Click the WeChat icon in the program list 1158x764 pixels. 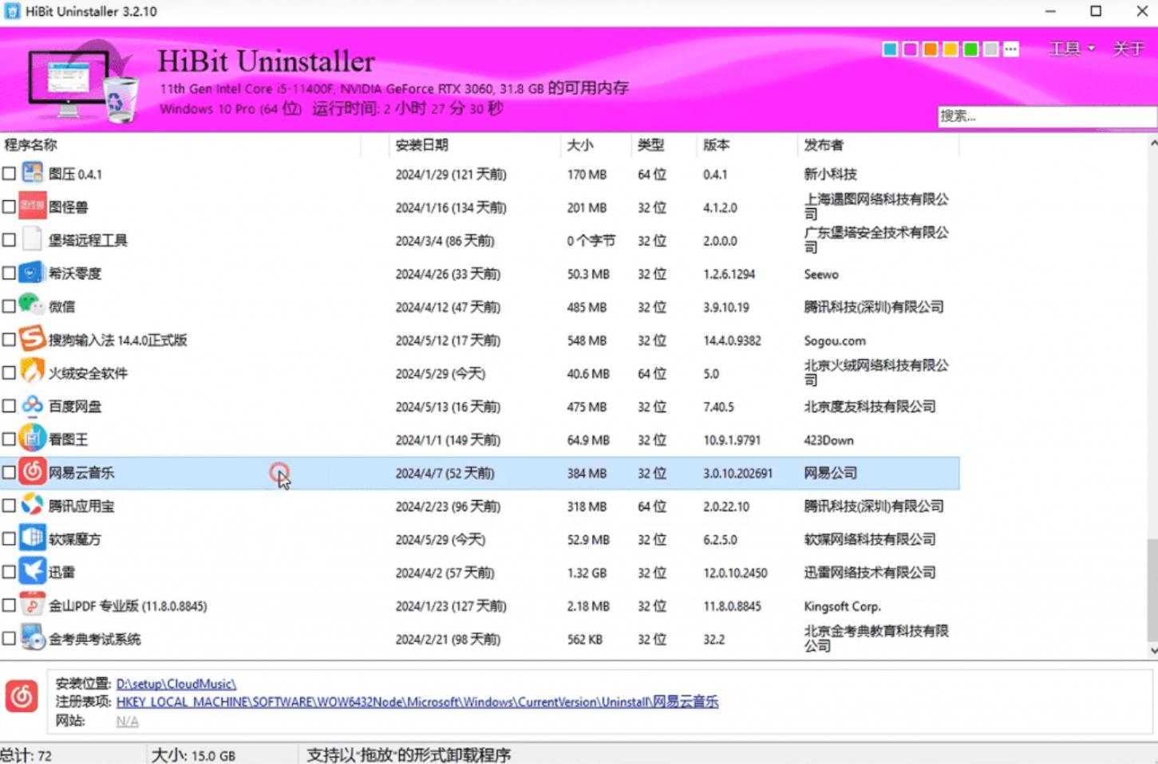(32, 306)
